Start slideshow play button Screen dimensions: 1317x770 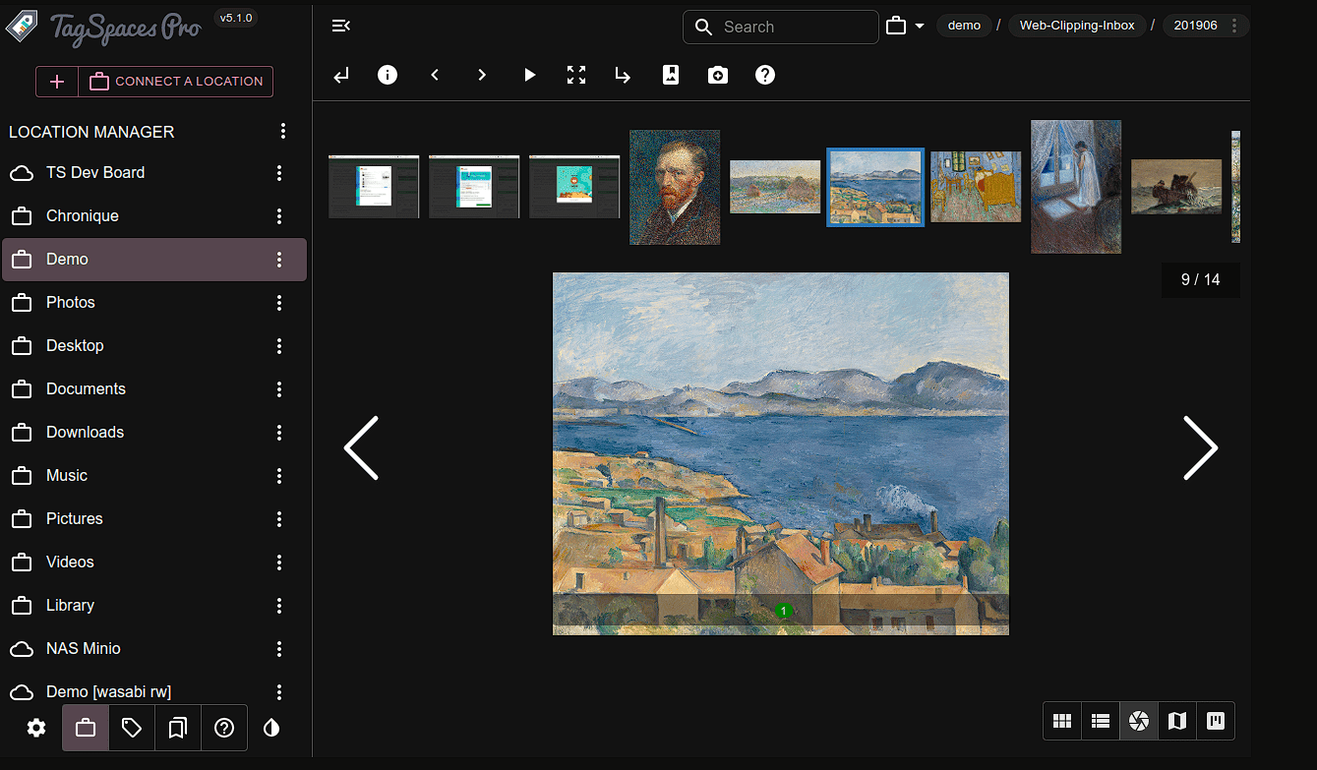(x=529, y=75)
